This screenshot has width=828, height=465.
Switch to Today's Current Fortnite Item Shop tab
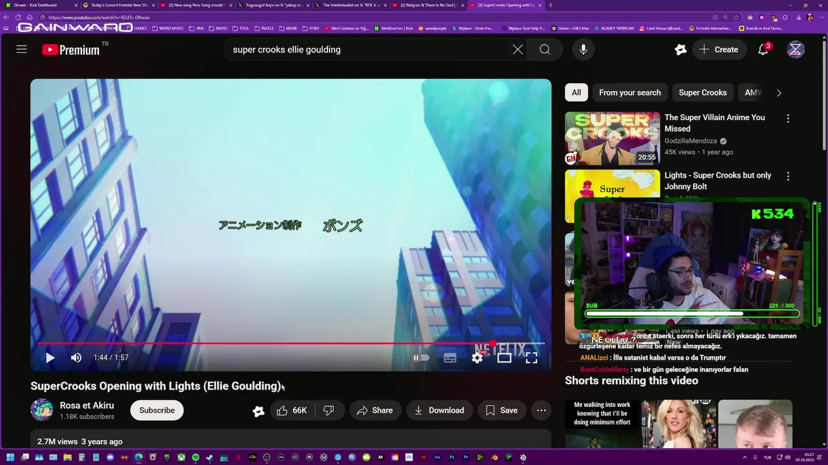[120, 5]
